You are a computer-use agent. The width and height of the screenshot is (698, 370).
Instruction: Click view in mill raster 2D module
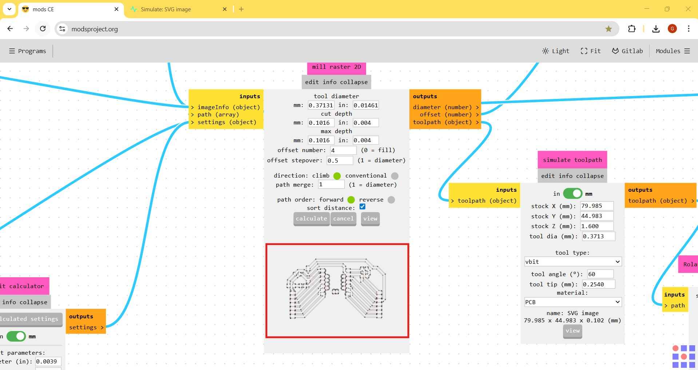(x=370, y=219)
